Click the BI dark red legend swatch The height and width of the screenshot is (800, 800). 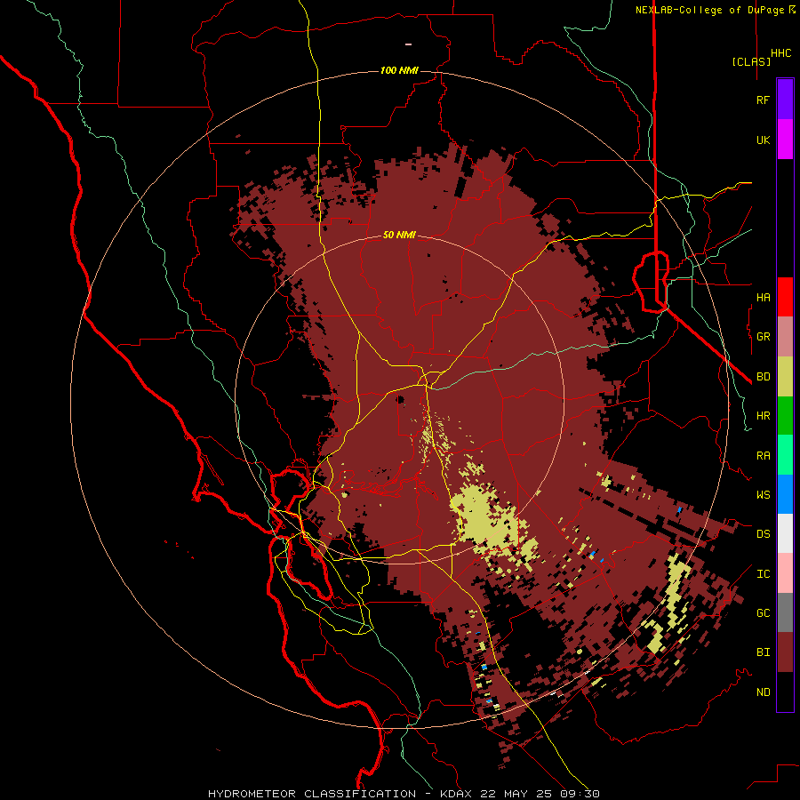click(x=785, y=652)
